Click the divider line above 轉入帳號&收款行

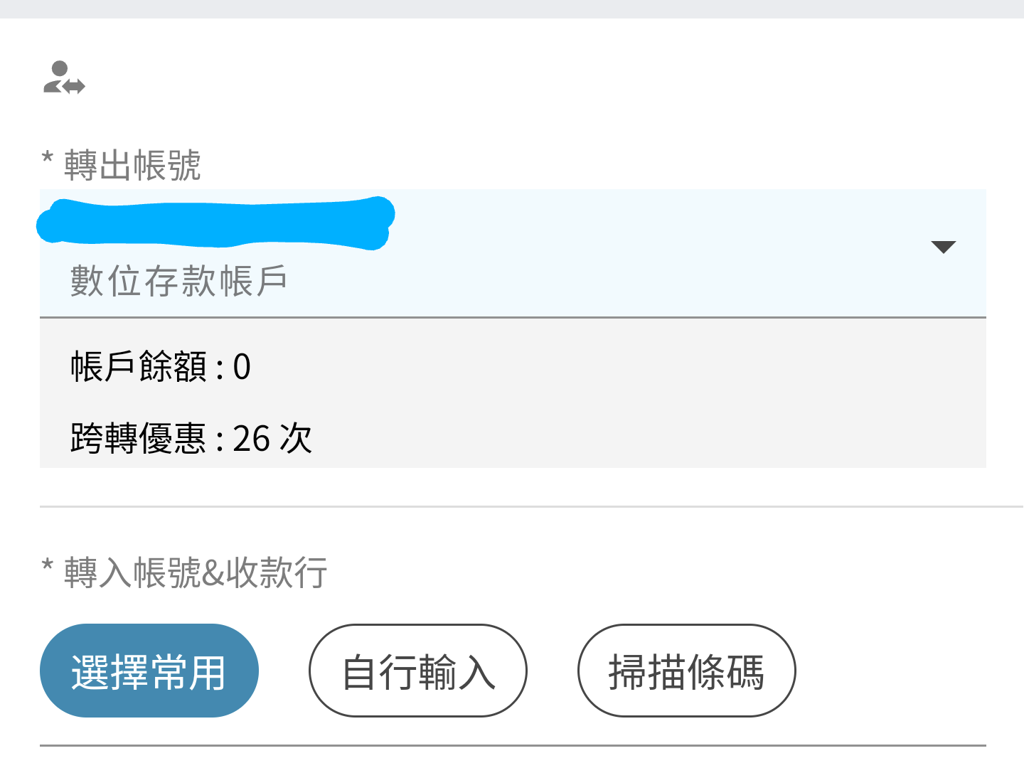point(512,507)
